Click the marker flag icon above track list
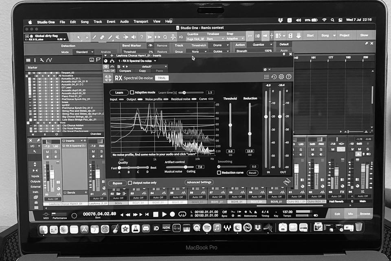The height and width of the screenshot is (261, 391). [99, 60]
